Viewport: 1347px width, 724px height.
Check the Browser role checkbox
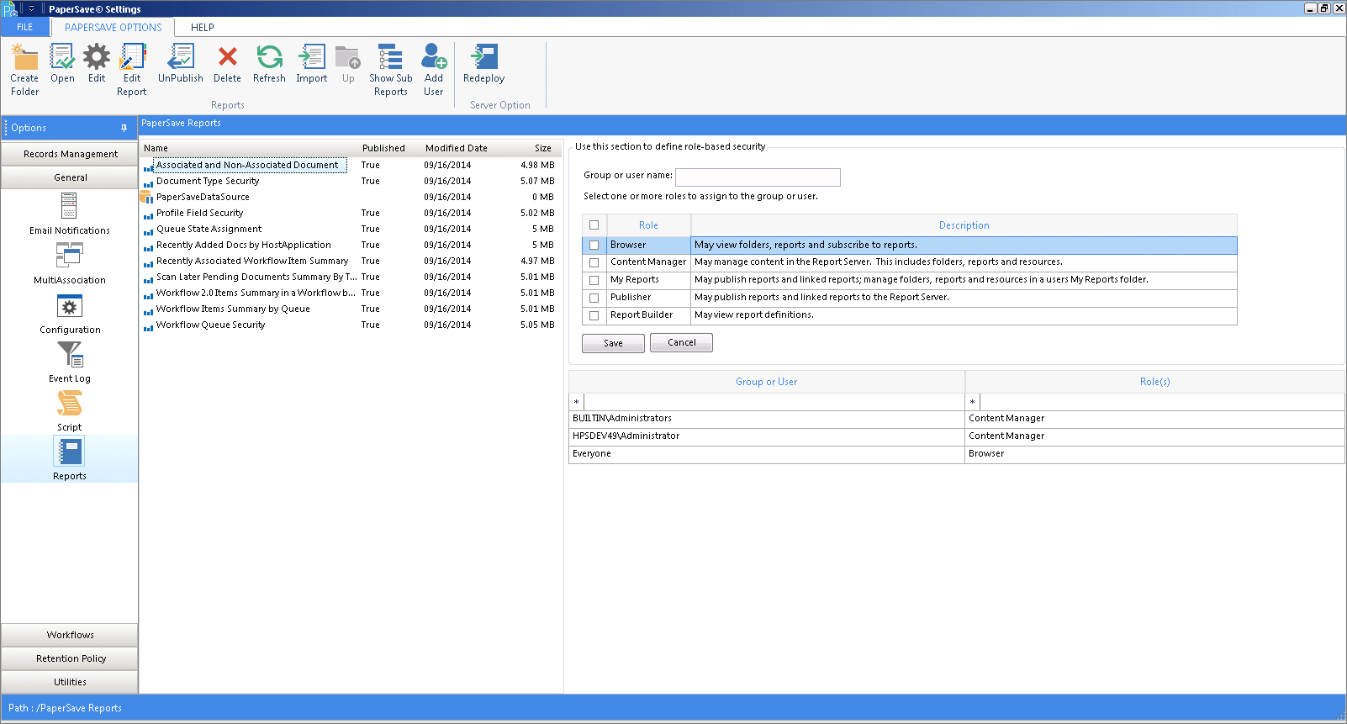coord(594,246)
